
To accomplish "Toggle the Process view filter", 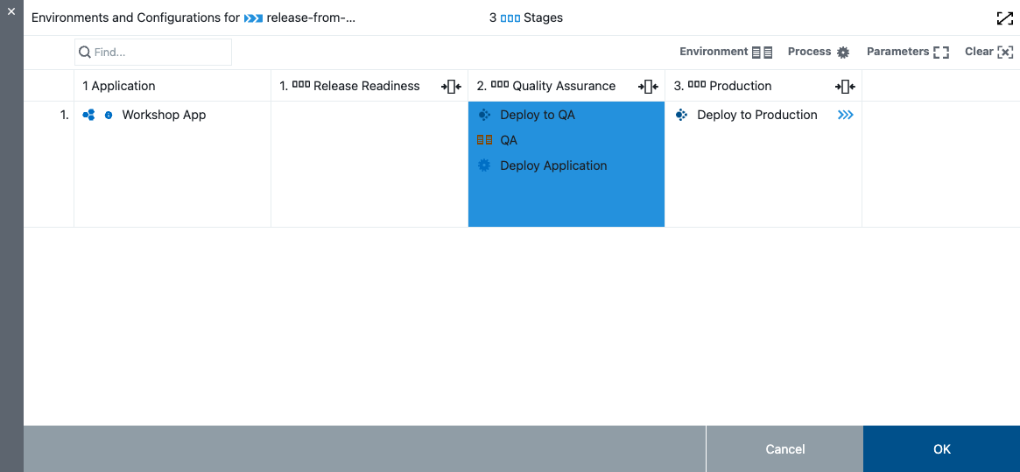I will (x=819, y=52).
